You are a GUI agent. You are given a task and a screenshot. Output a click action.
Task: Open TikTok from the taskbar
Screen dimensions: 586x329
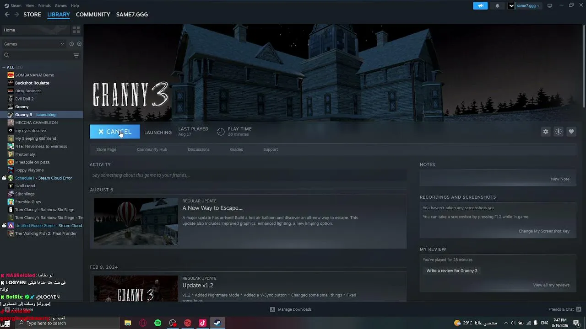tap(202, 323)
